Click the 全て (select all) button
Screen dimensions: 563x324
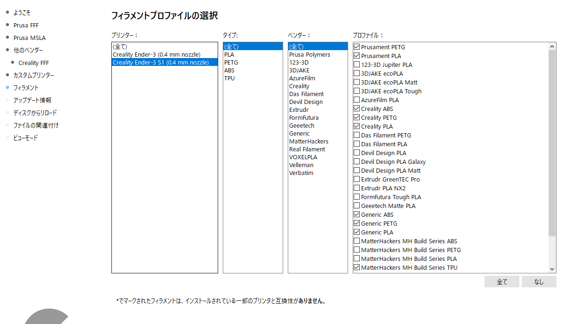(502, 282)
